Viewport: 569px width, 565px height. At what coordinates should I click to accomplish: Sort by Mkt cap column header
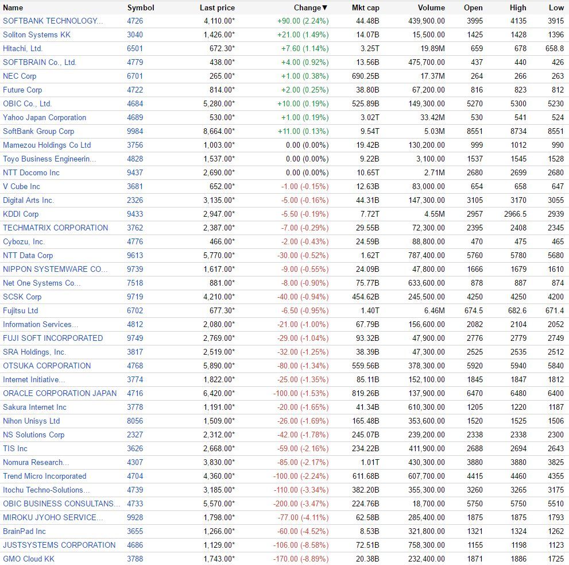(x=365, y=7)
